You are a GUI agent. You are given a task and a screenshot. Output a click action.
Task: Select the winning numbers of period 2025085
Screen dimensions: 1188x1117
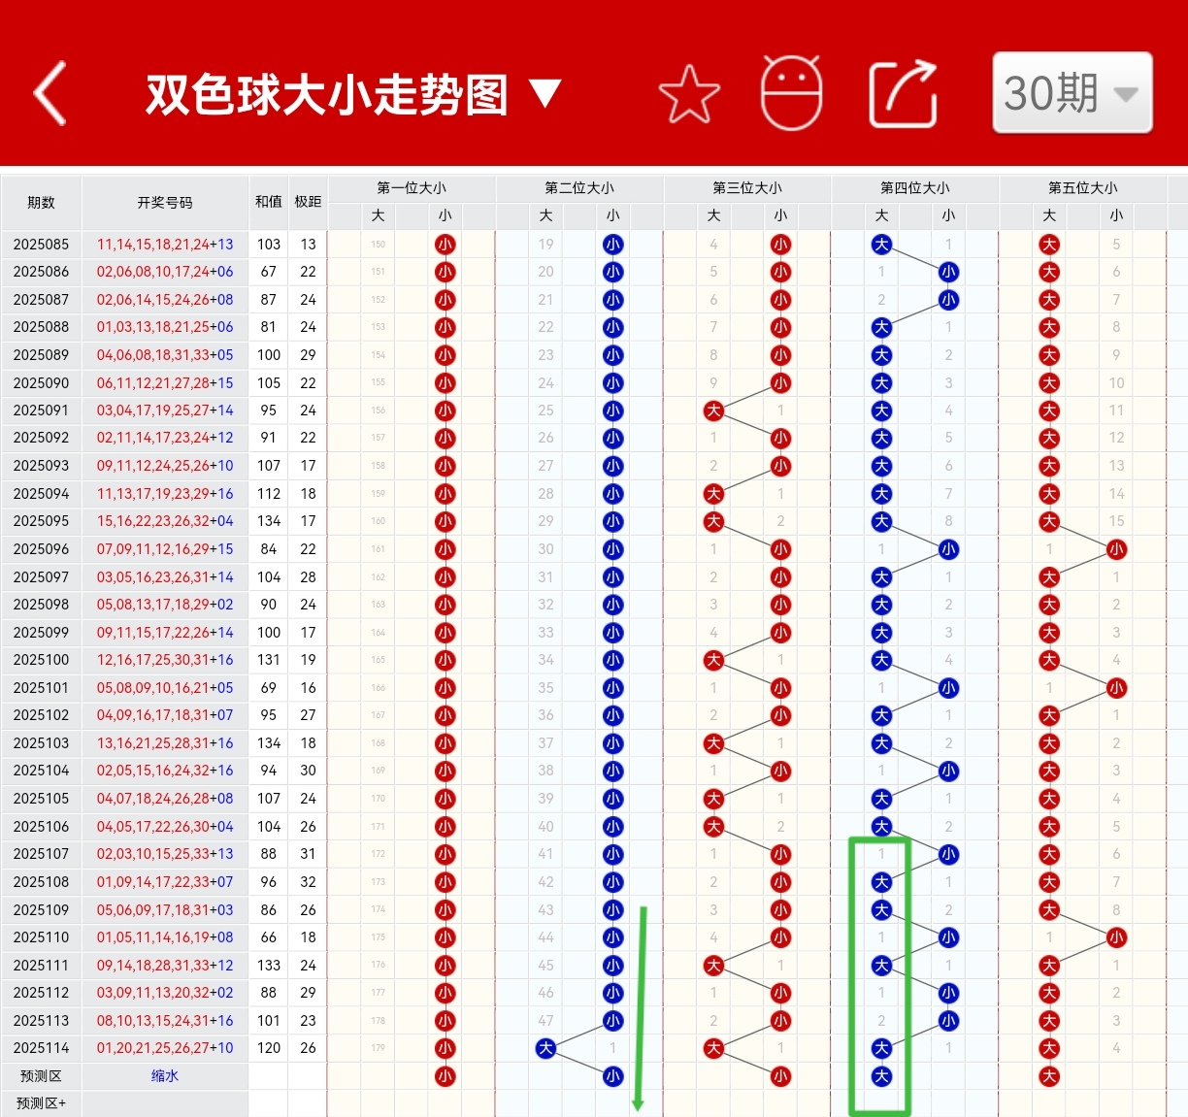coord(163,244)
